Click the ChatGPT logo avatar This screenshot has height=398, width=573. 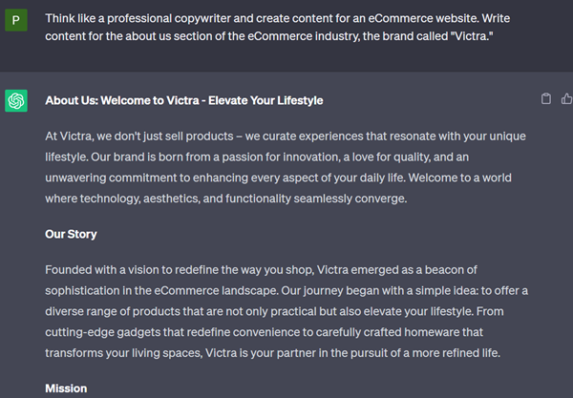(16, 100)
